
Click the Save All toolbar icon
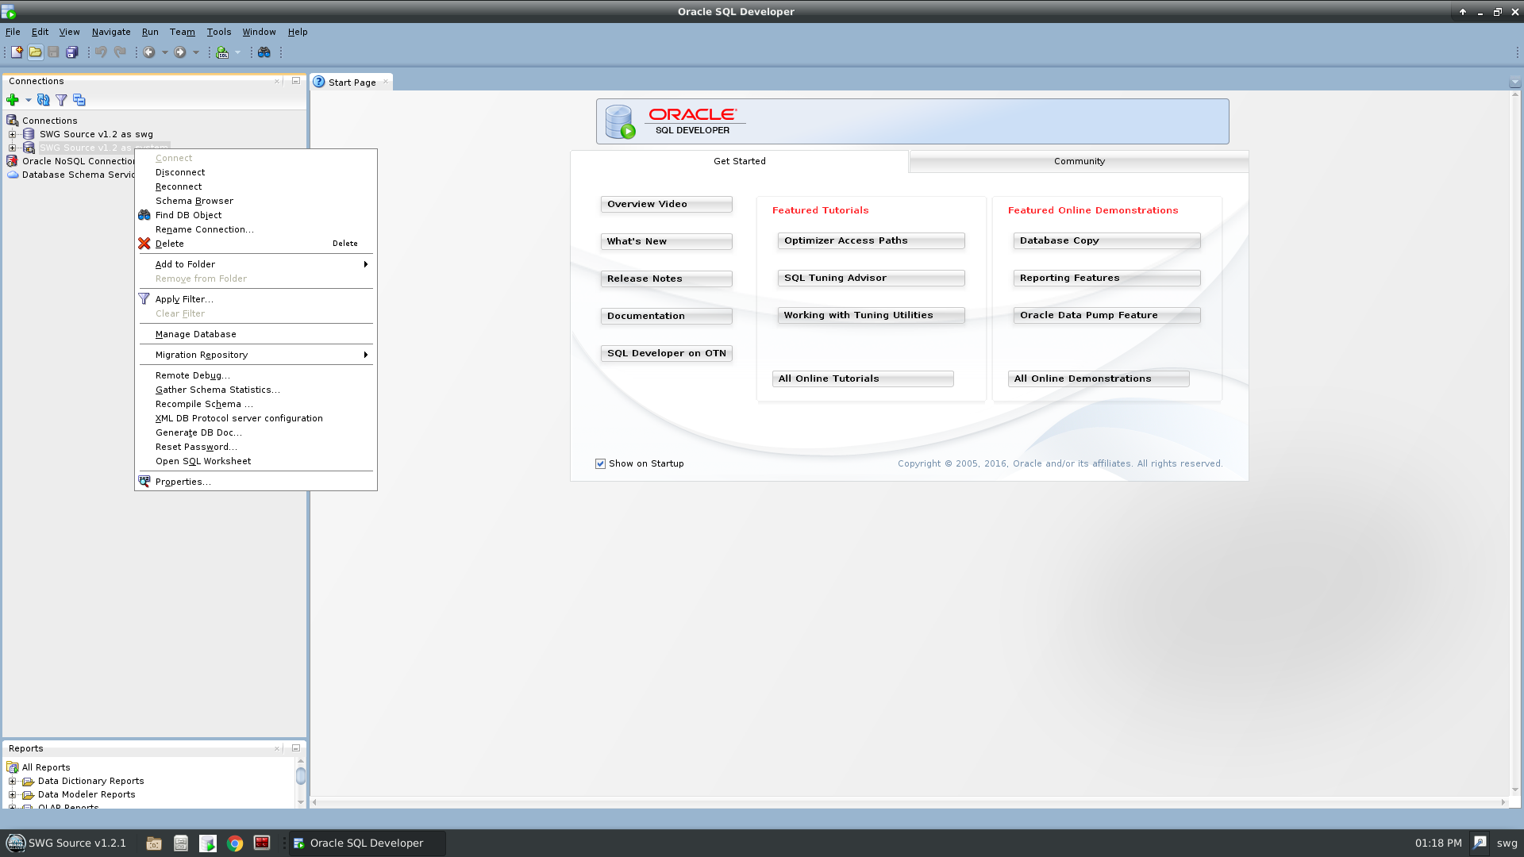pyautogui.click(x=72, y=52)
